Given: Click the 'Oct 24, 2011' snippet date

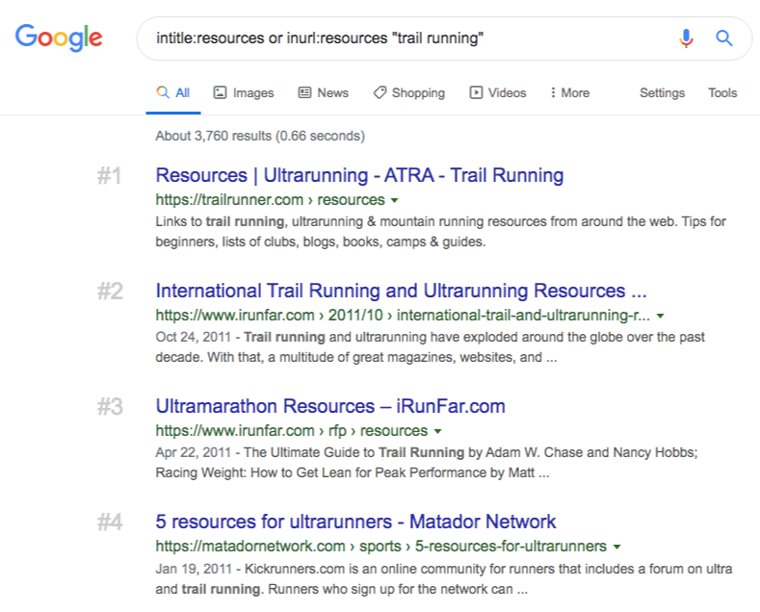Looking at the screenshot, I should [193, 337].
